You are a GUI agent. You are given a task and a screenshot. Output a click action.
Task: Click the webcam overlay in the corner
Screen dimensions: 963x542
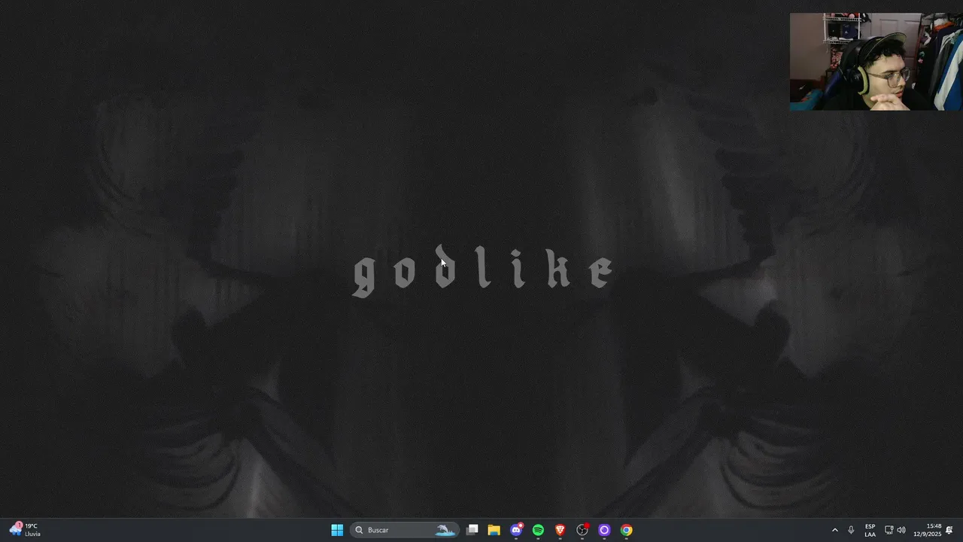(876, 62)
